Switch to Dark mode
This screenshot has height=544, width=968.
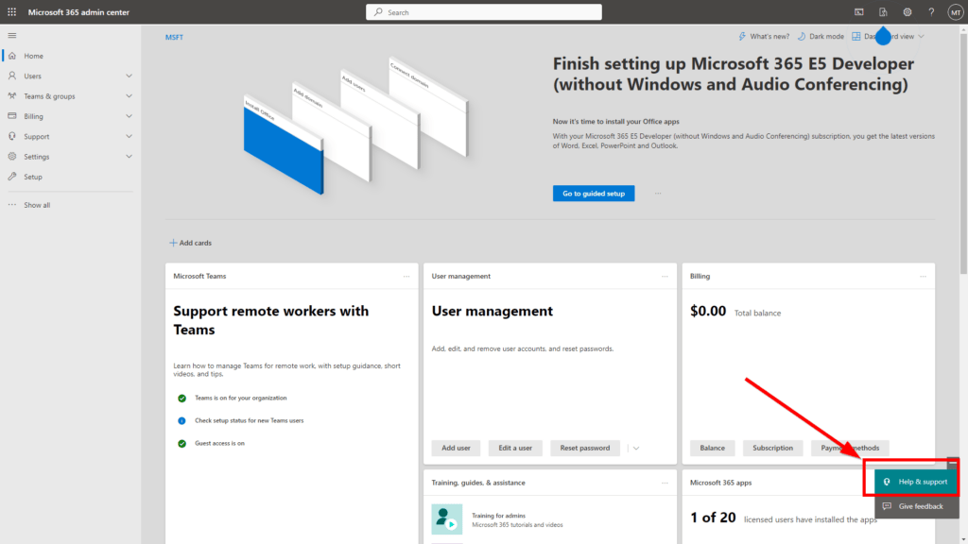point(819,36)
